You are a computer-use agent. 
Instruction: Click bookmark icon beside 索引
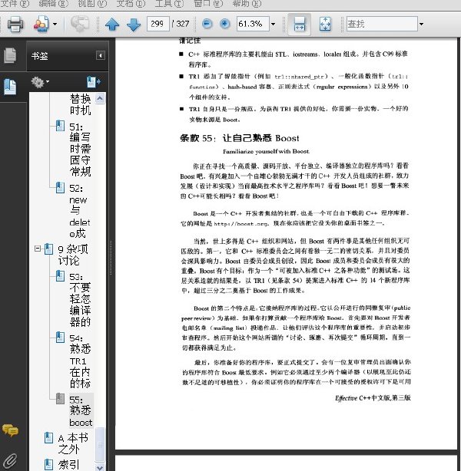(48, 464)
